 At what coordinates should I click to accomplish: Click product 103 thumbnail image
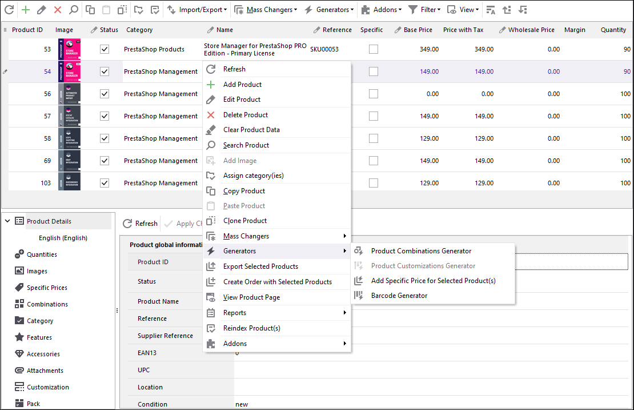pos(69,182)
